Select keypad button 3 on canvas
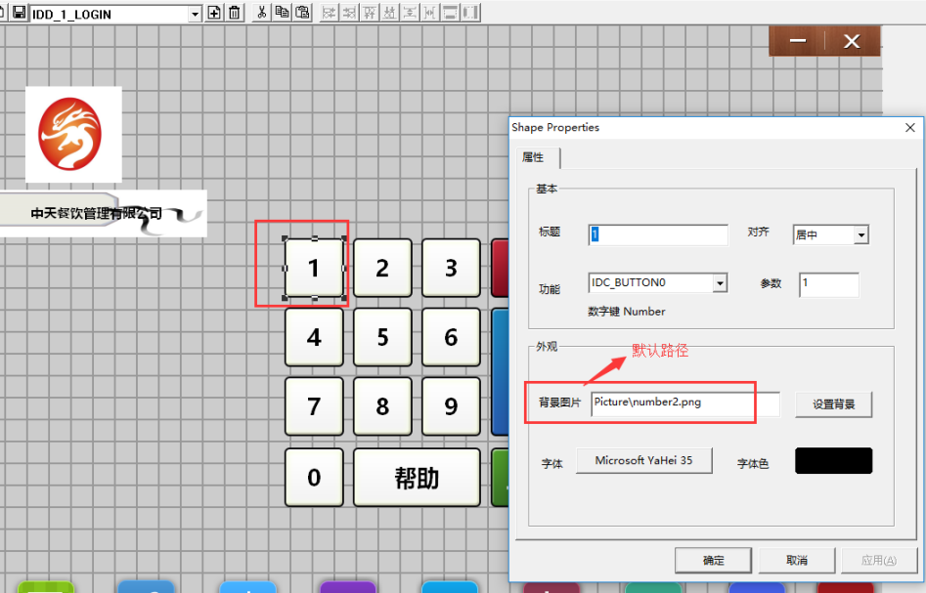 [451, 269]
